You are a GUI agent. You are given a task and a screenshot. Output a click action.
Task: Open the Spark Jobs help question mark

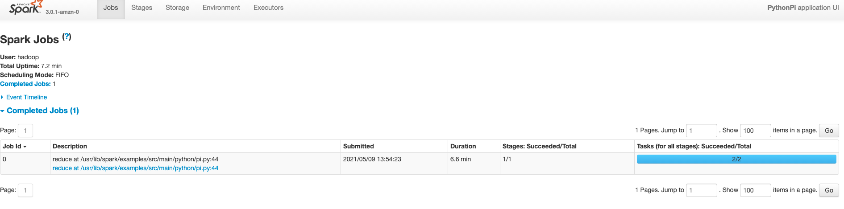(x=67, y=37)
